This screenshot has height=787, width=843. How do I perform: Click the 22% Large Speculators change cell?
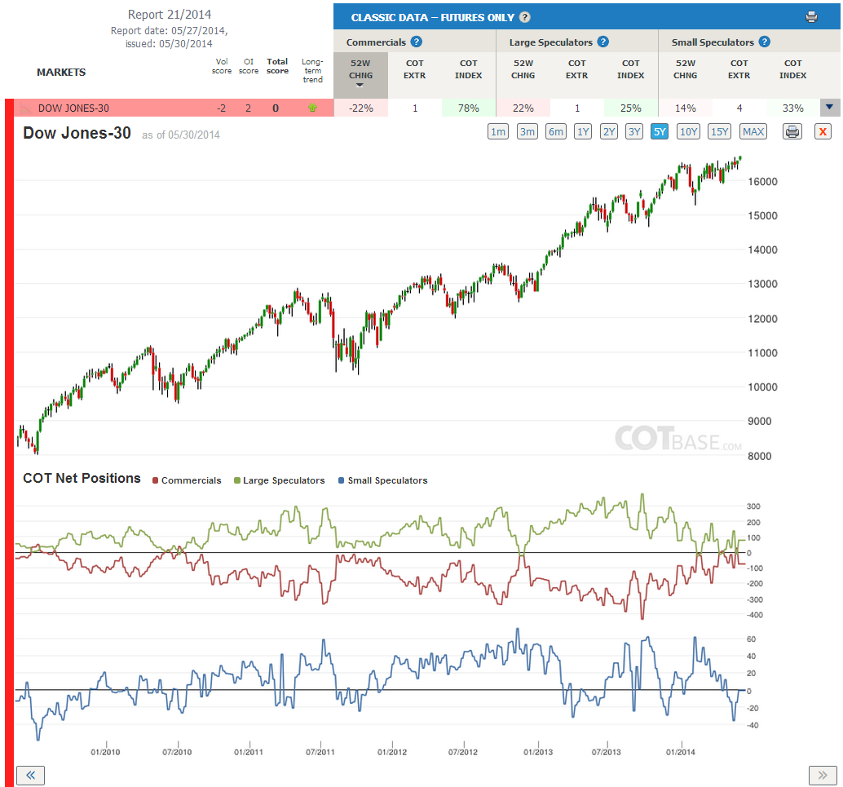coord(523,108)
